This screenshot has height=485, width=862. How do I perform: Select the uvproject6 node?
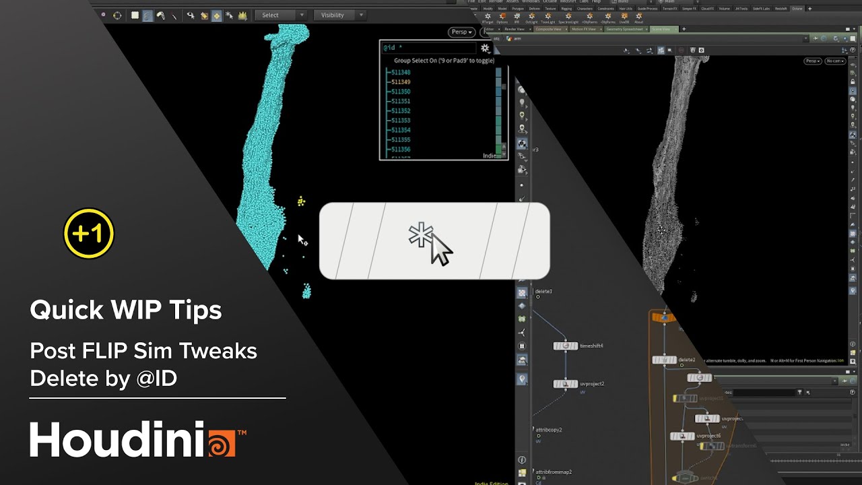tap(682, 436)
